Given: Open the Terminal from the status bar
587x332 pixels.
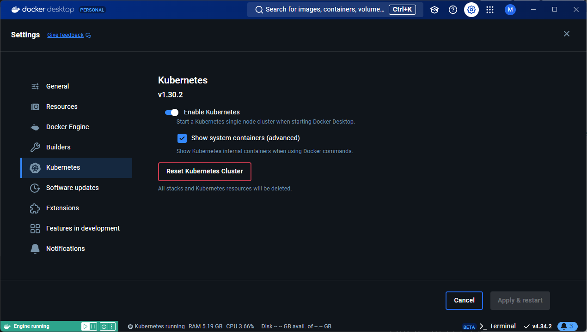Looking at the screenshot, I should [502, 326].
